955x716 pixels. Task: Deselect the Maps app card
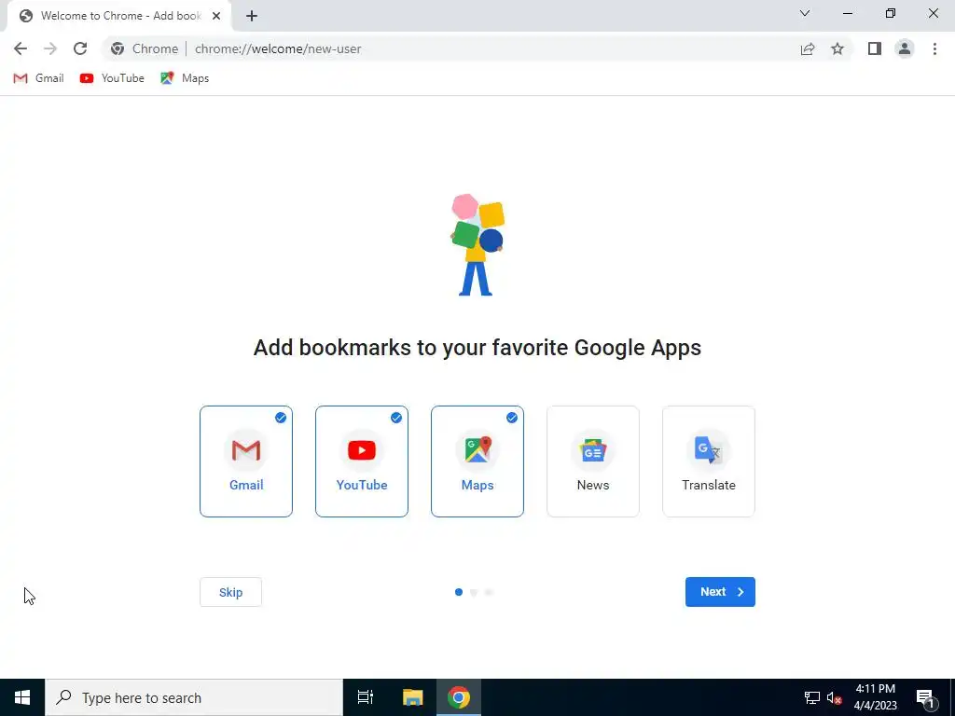[x=477, y=461]
